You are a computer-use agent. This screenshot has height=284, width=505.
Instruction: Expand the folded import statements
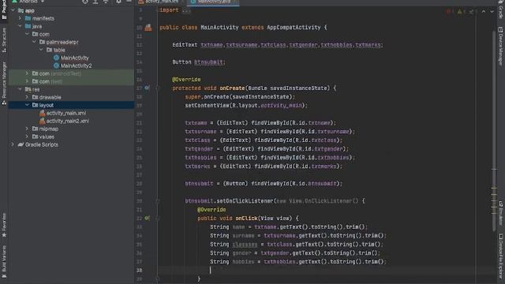pos(186,10)
